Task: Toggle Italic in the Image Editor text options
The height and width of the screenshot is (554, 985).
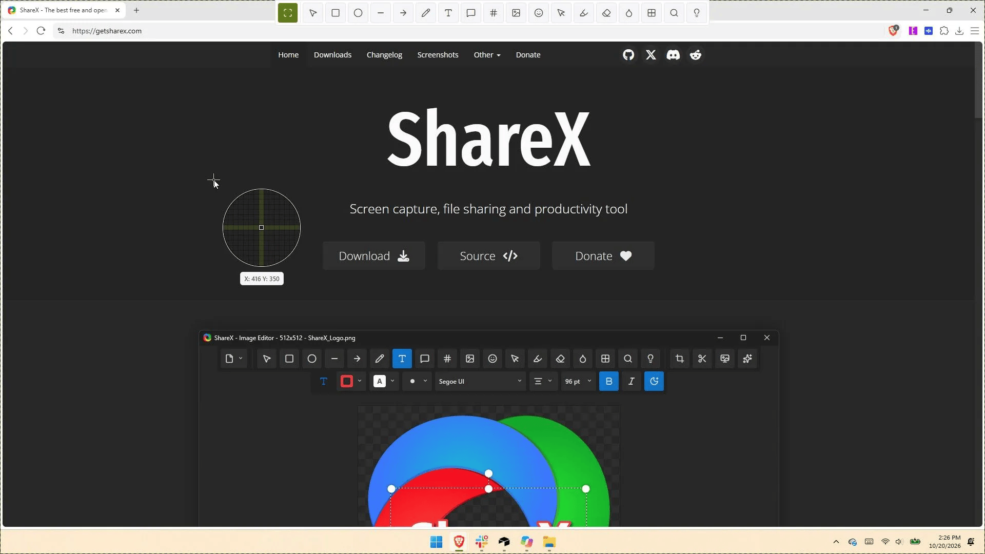Action: click(632, 381)
